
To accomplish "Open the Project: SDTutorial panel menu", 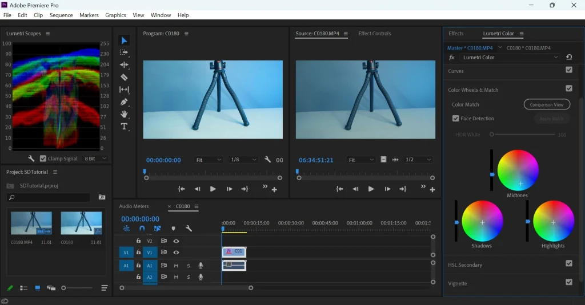I will click(x=55, y=172).
